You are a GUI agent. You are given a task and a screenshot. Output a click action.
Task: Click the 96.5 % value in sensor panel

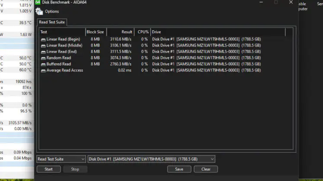tap(26, 111)
